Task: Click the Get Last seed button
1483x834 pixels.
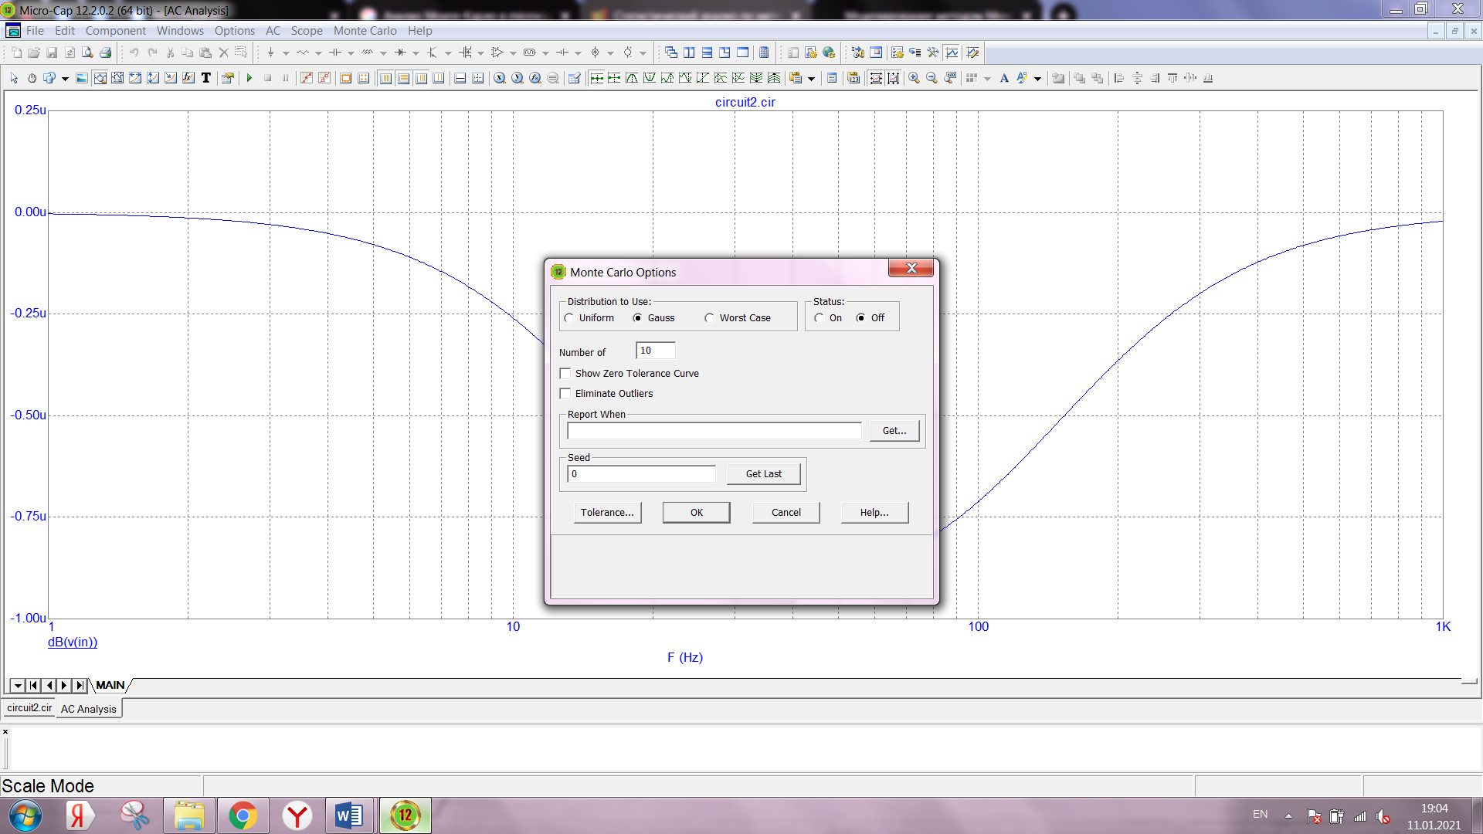Action: (x=764, y=474)
